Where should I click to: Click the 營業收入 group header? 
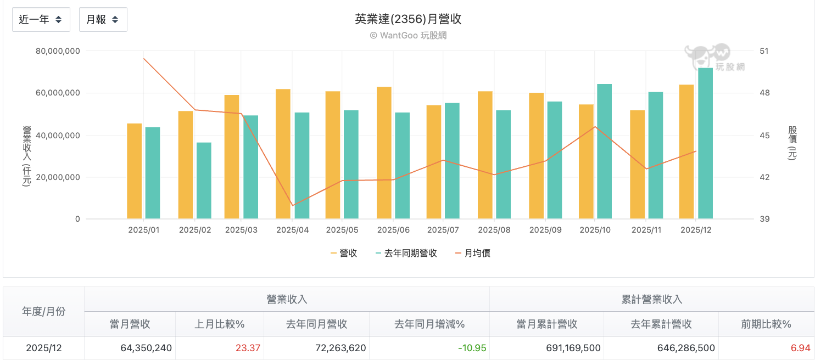(x=287, y=299)
